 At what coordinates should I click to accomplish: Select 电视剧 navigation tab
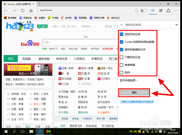tap(27, 59)
